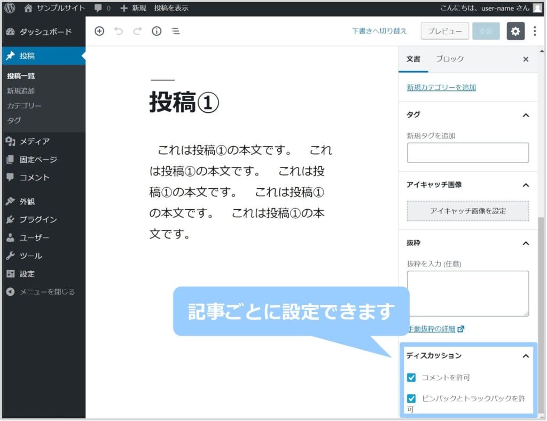Open メディア in the sidebar menu
Viewport: 547px width, 421px height.
click(x=34, y=141)
